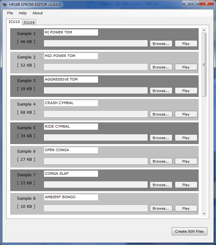Image resolution: width=216 pixels, height=245 pixels.
Task: Click the scrollbar down arrow
Action: 204,214
